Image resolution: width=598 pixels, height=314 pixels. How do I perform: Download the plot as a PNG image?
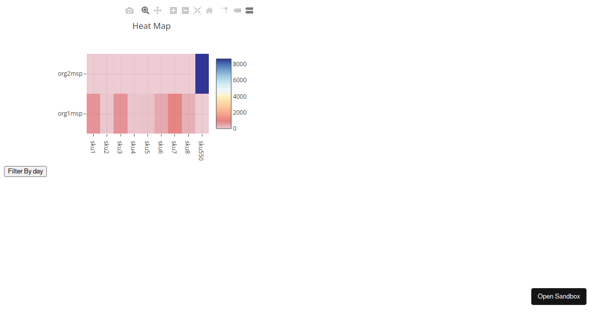129,10
